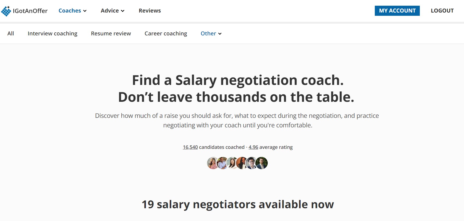Viewport: 464px width, 221px height.
Task: Open the Career coaching tab
Action: (166, 33)
